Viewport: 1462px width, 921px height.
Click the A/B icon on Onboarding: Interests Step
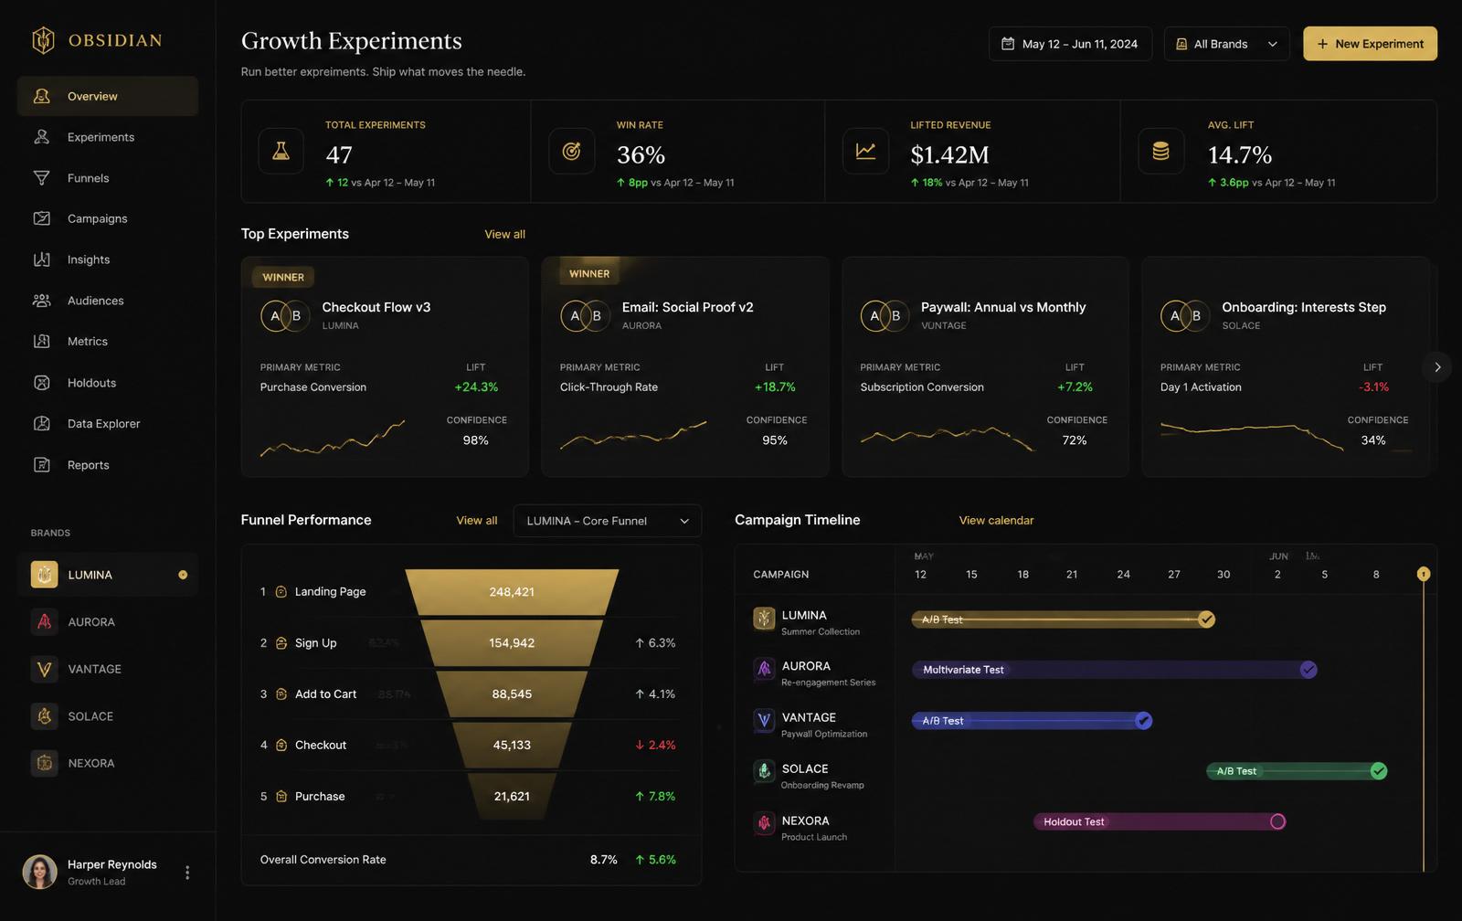point(1186,316)
